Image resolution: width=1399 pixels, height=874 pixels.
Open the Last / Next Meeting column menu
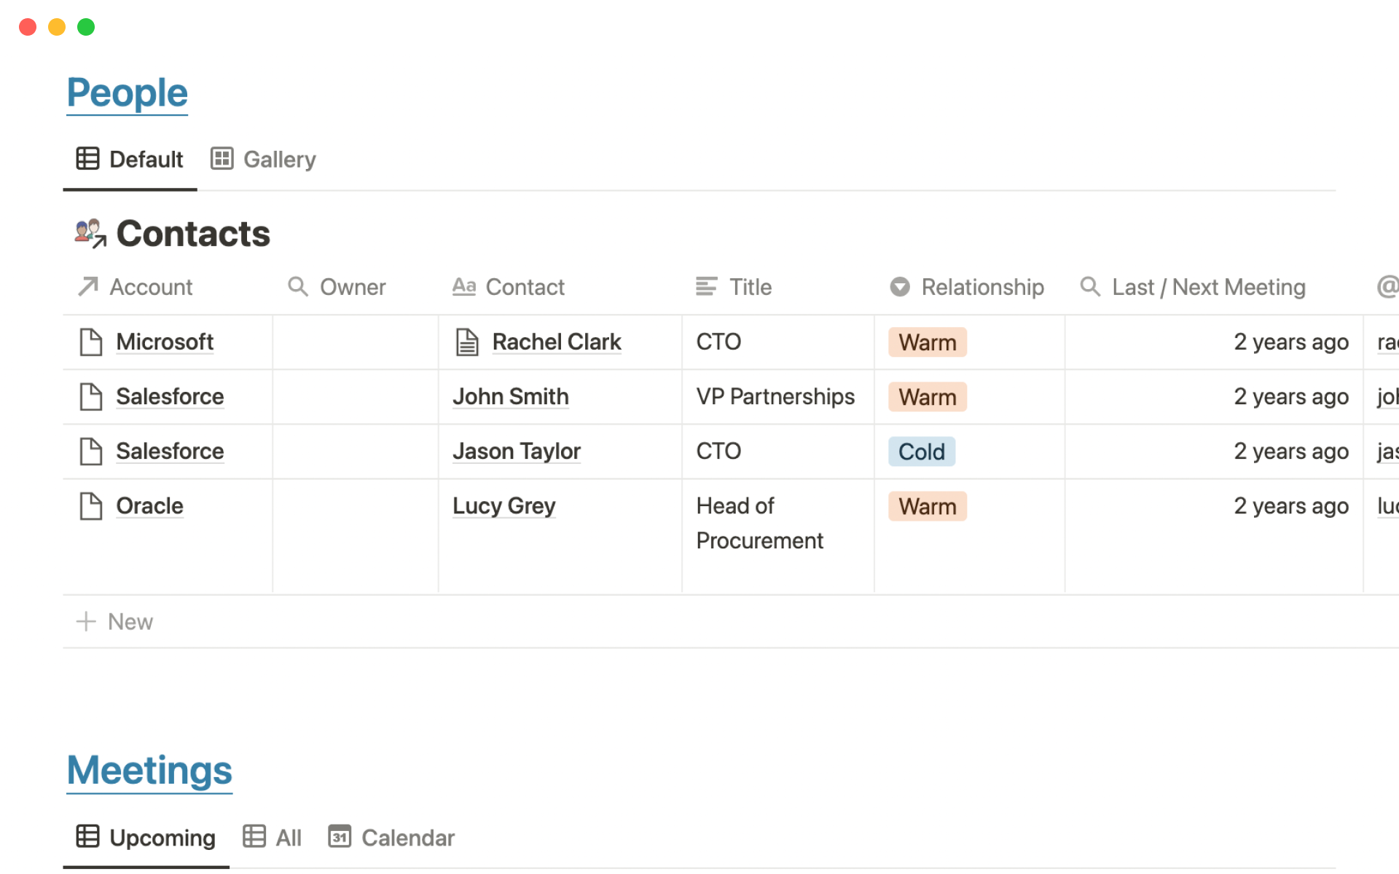coord(1207,287)
